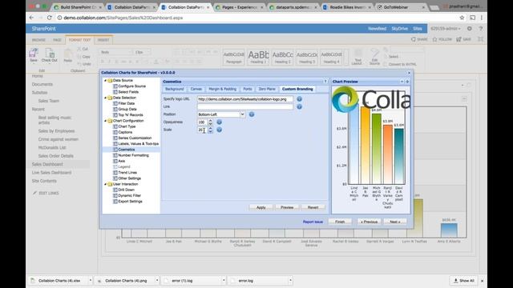Viewport: 513px width, 288px height.
Task: Click the Apply button
Action: [x=261, y=207]
